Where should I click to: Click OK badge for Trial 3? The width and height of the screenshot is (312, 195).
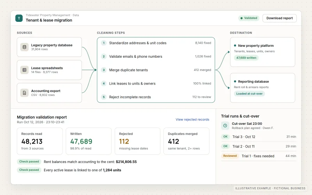tap(225, 137)
